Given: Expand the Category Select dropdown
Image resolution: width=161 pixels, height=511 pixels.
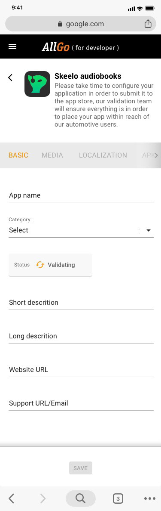Looking at the screenshot, I should tap(81, 230).
